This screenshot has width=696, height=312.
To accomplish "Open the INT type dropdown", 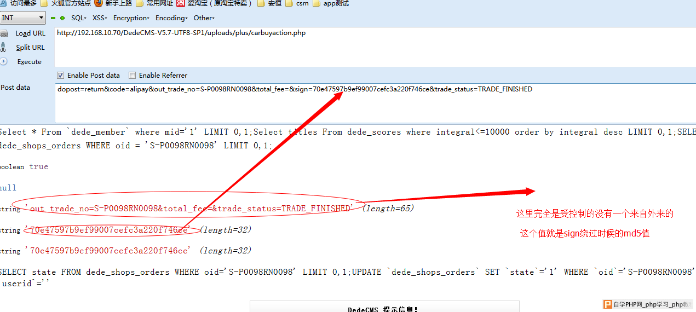I will (x=22, y=18).
